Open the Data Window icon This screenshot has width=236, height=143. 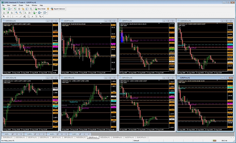click(19, 9)
